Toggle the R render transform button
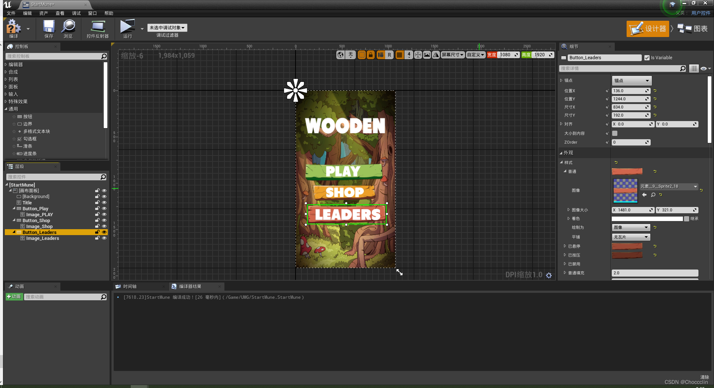The image size is (714, 388). click(389, 55)
